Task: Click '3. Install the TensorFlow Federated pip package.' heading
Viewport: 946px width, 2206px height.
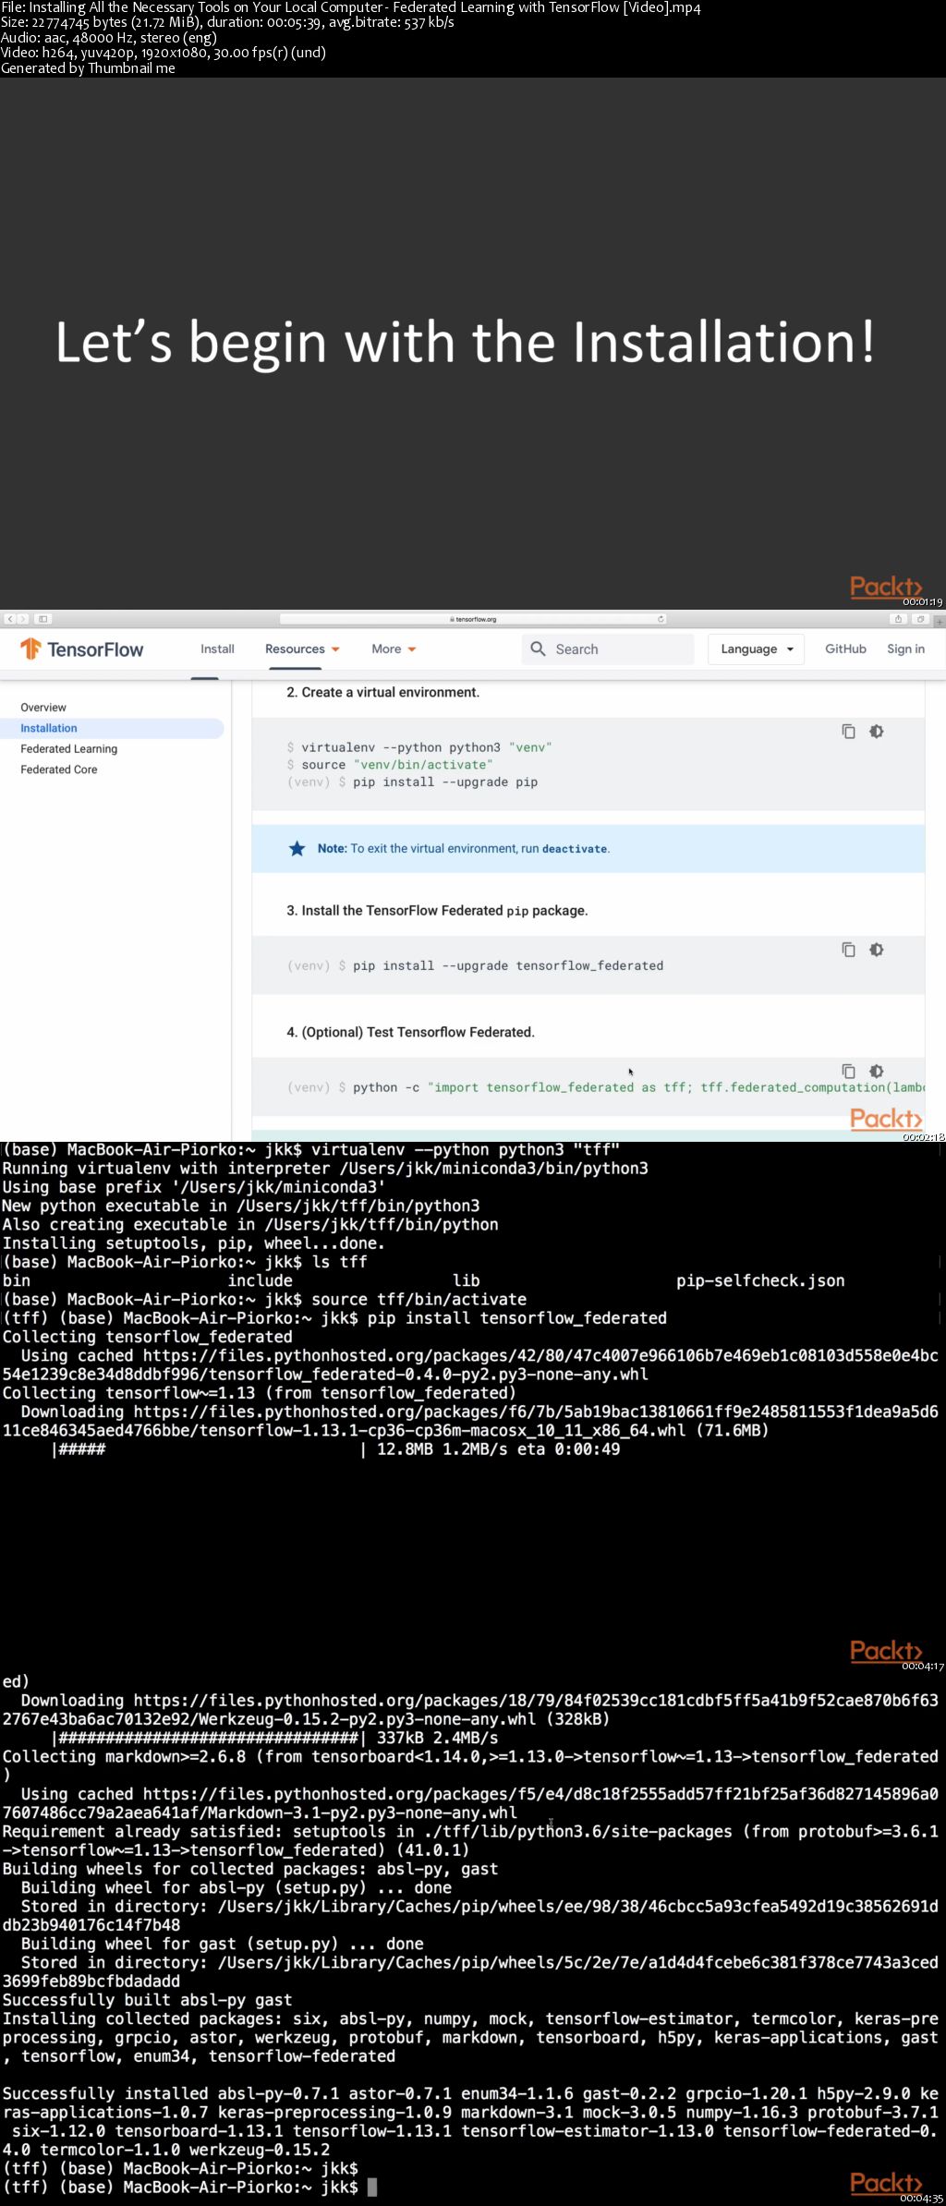Action: 437,911
